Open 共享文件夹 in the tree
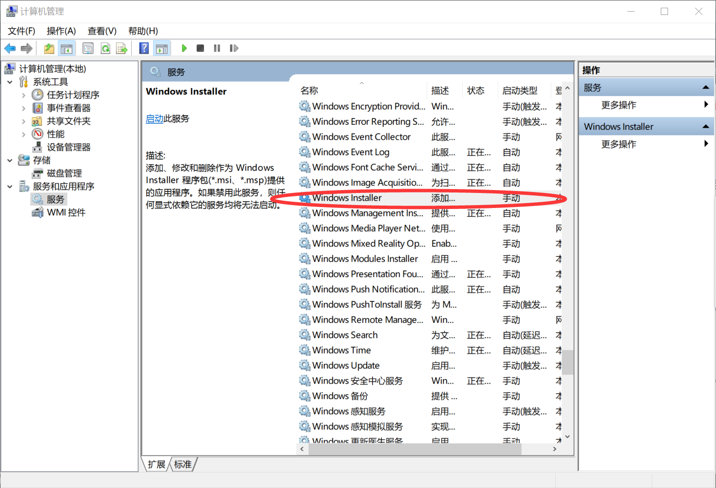716x488 pixels. tap(68, 121)
